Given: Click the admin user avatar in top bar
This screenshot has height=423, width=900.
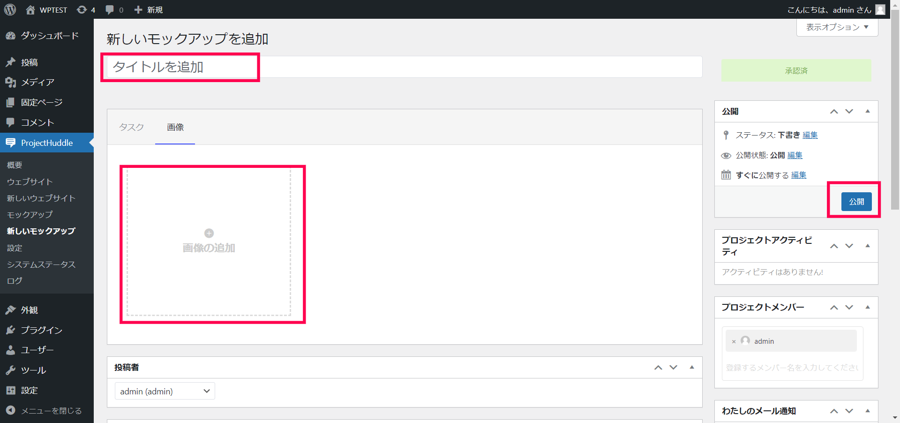Looking at the screenshot, I should tap(880, 9).
